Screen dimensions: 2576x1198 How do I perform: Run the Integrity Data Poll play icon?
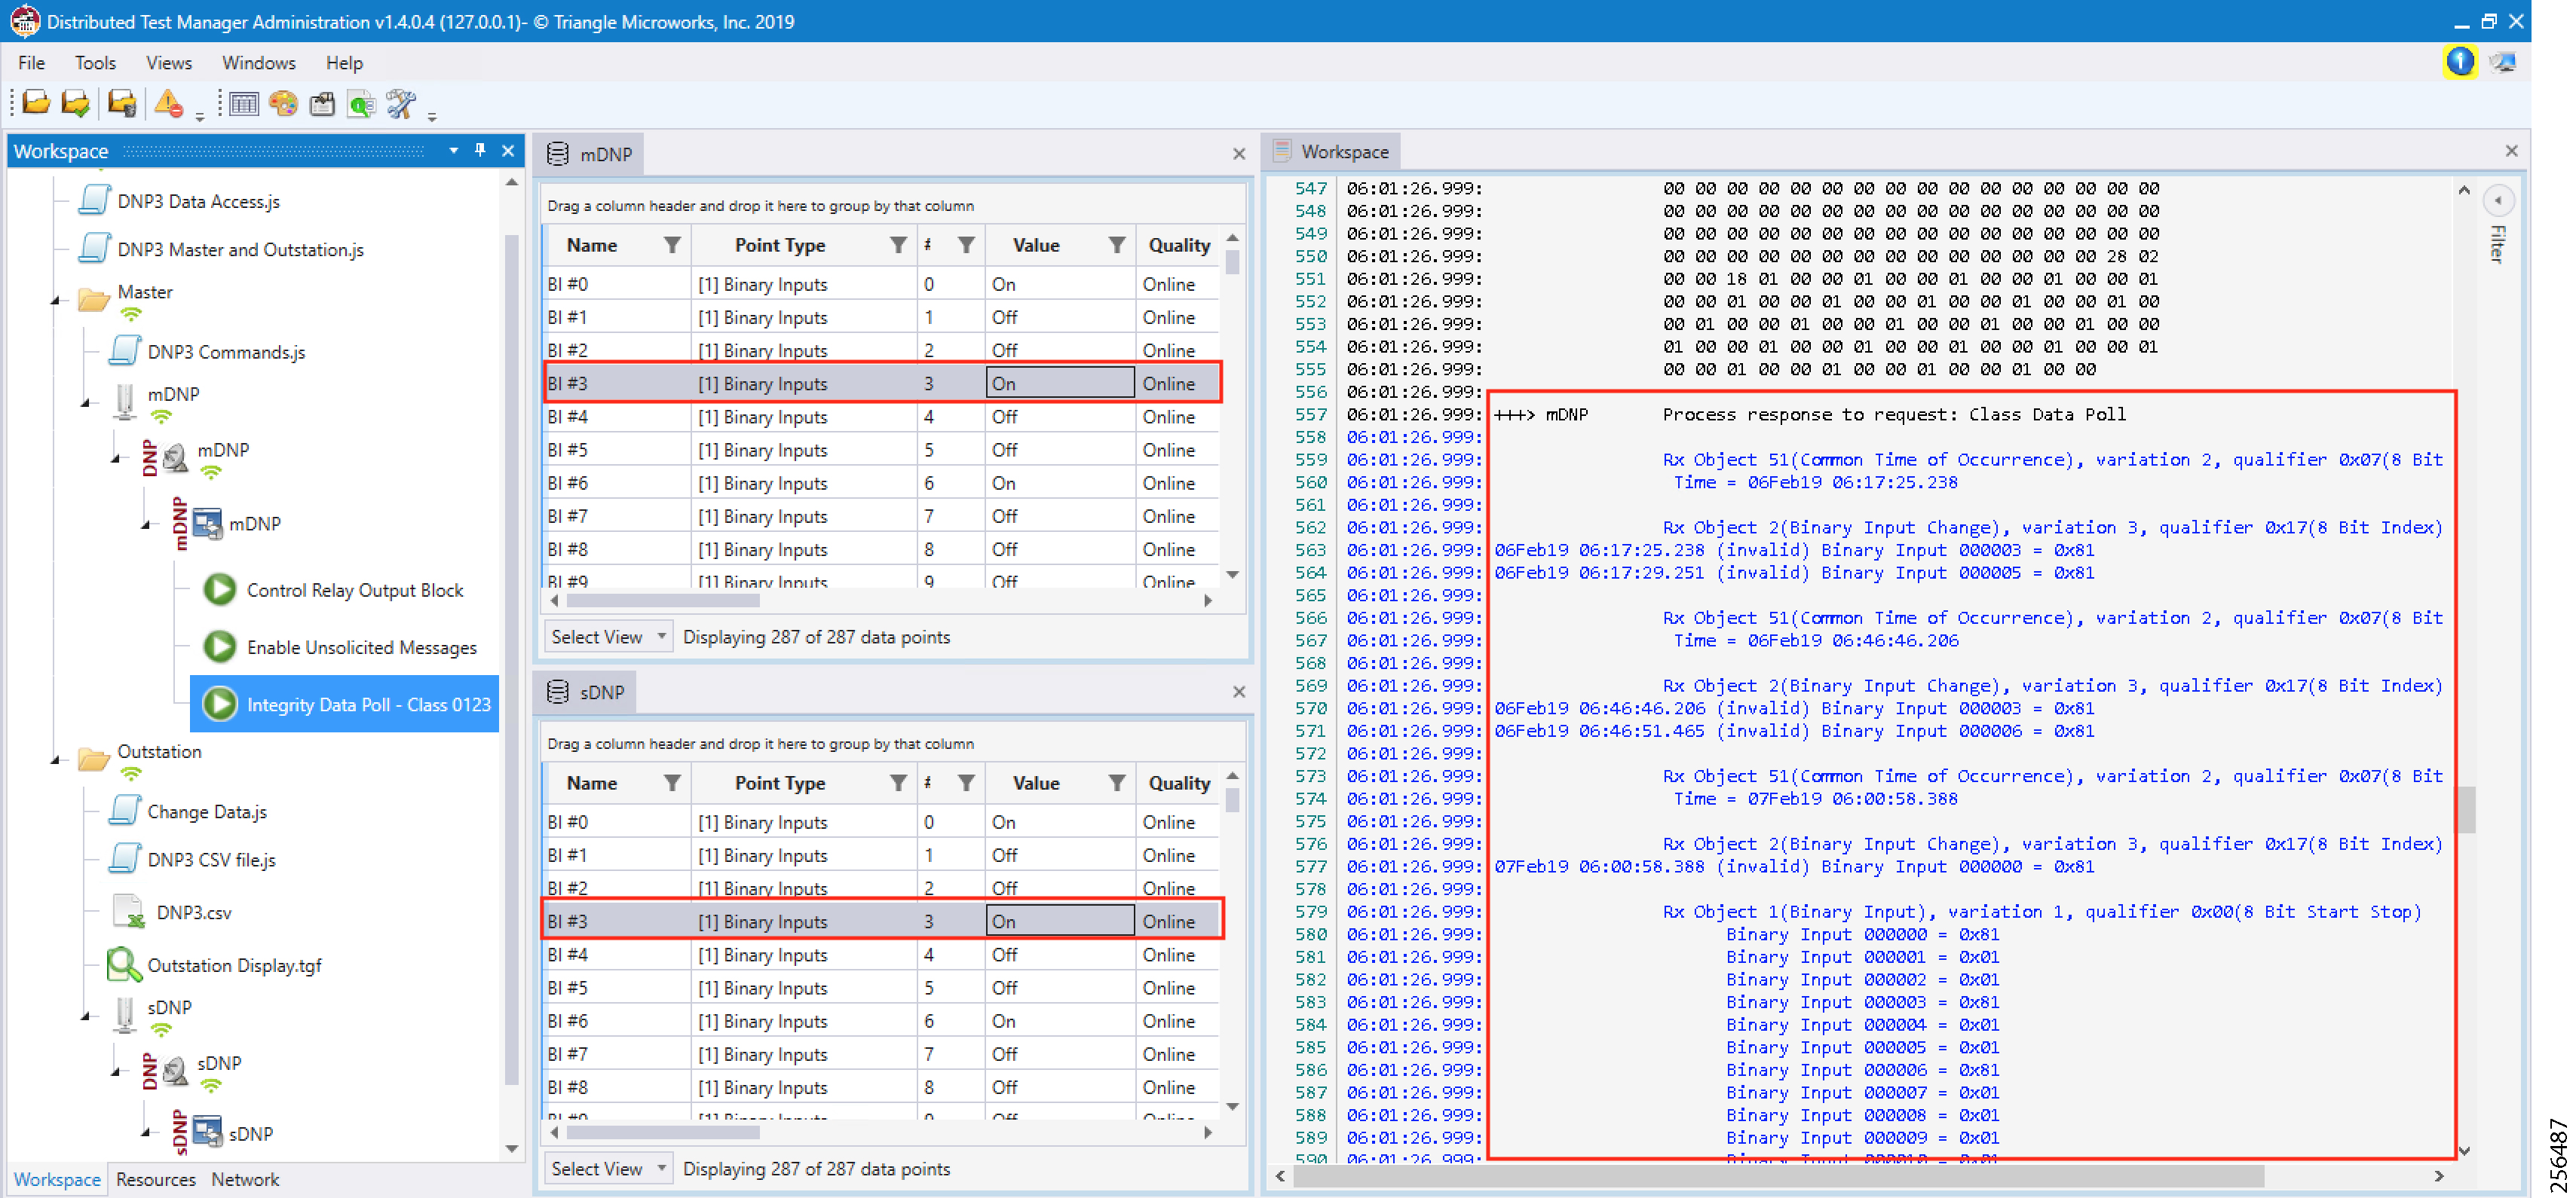point(220,704)
